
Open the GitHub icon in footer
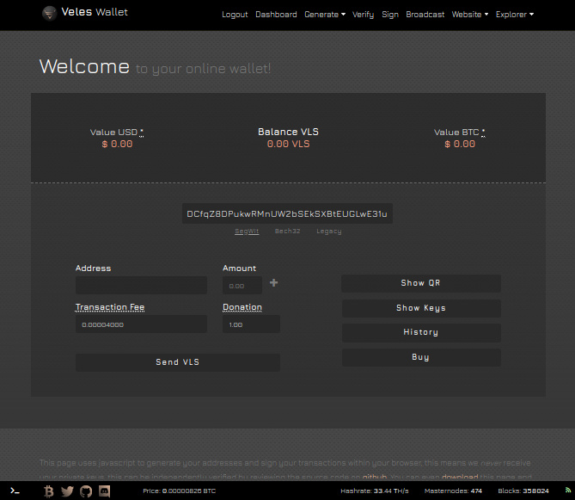86,491
